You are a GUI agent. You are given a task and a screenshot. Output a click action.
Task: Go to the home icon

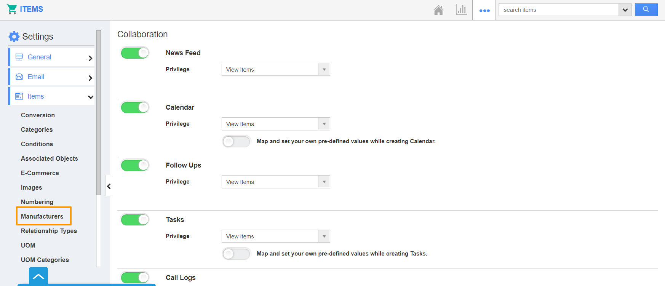[x=438, y=10]
